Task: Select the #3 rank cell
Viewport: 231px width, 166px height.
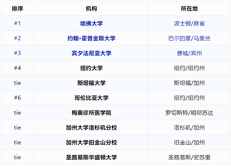Action: pos(17,53)
